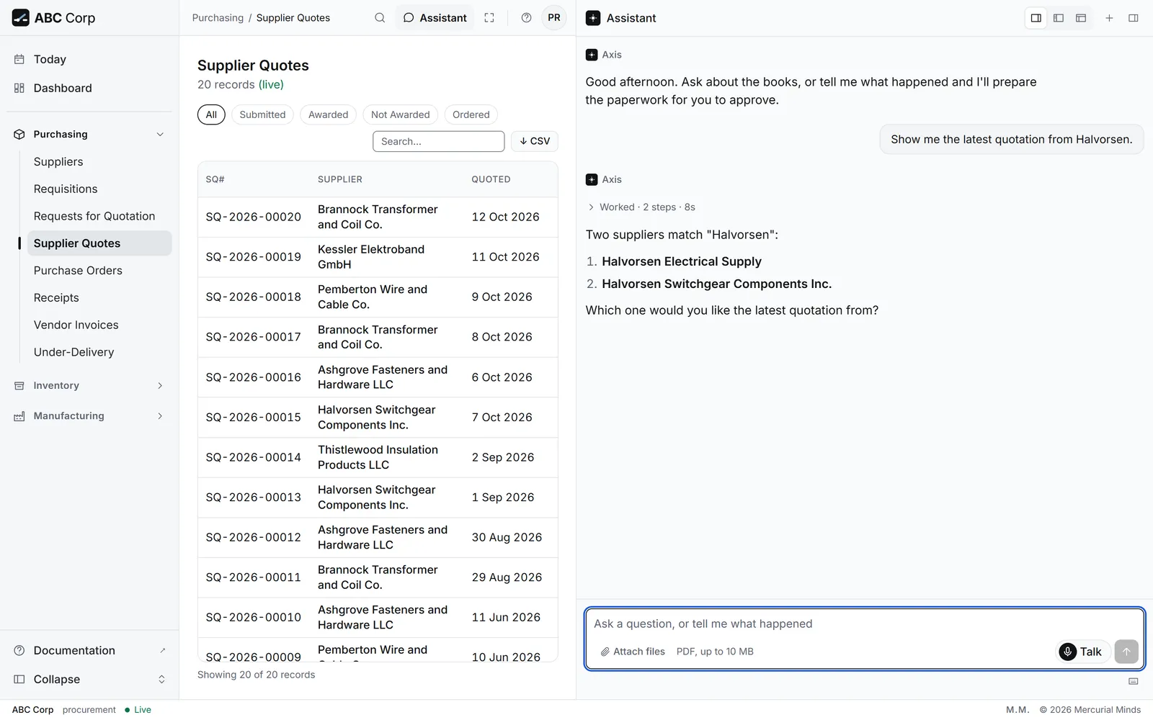The image size is (1153, 720).
Task: Click the Collapse sidebar control
Action: [89, 680]
